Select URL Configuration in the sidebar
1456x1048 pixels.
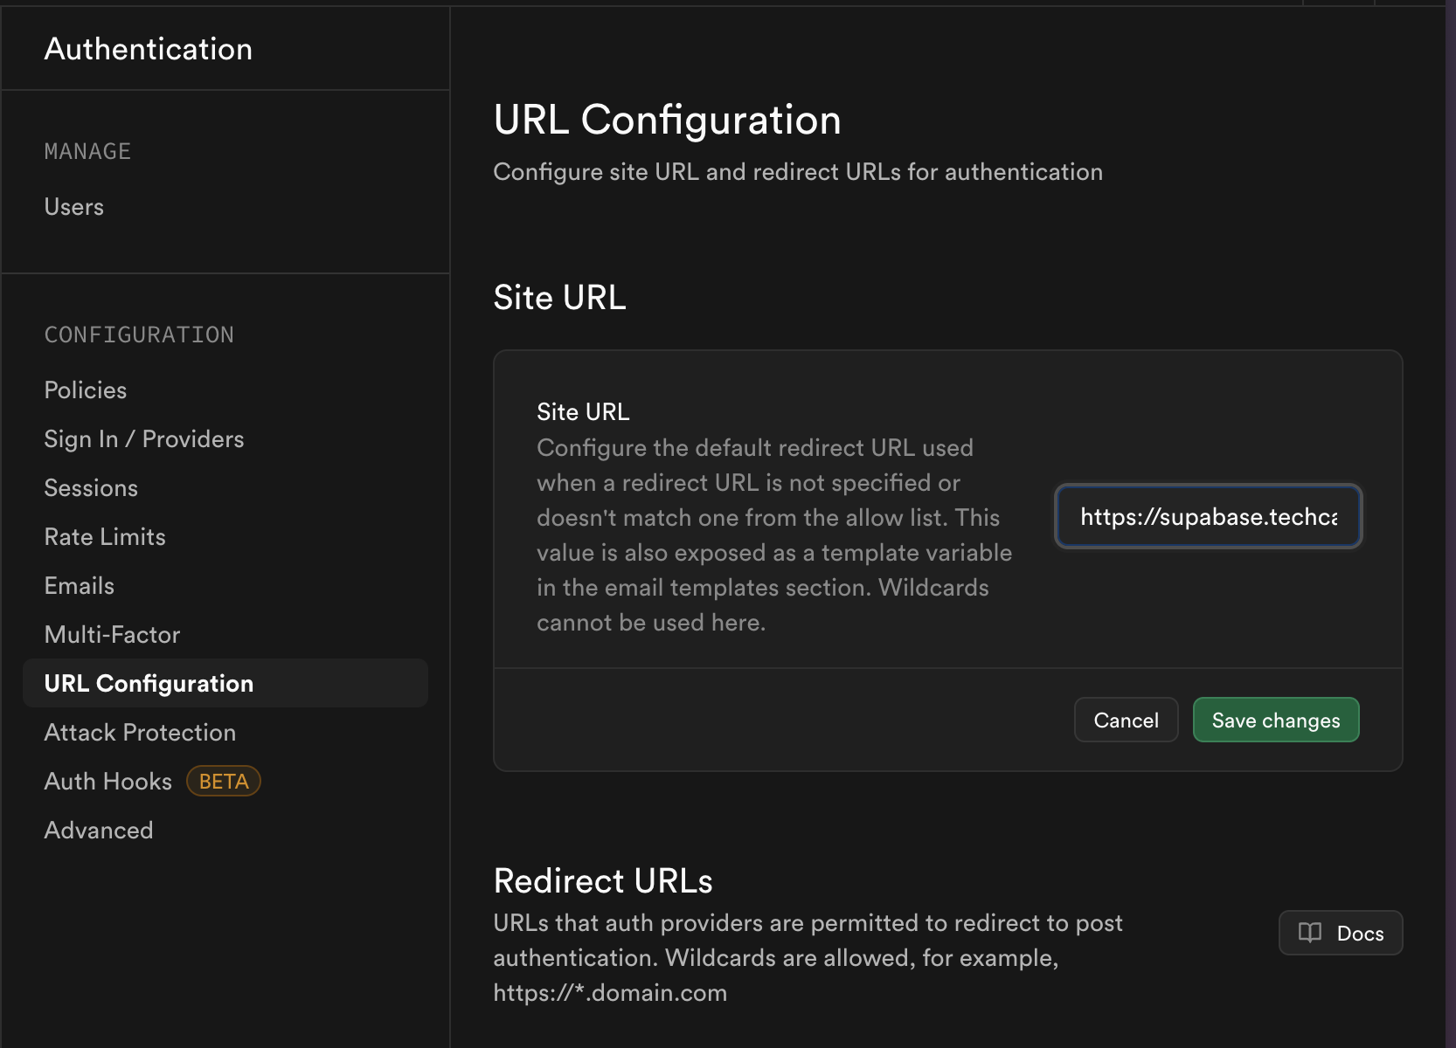(149, 683)
